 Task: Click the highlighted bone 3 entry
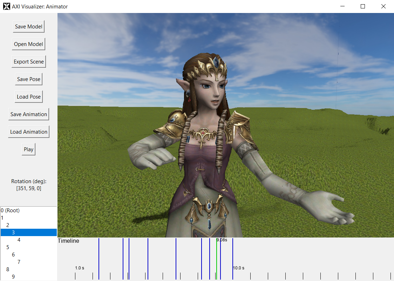[x=13, y=233]
